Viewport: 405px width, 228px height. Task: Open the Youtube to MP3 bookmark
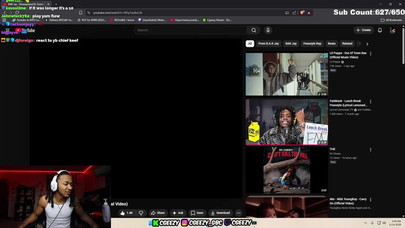tap(26, 20)
